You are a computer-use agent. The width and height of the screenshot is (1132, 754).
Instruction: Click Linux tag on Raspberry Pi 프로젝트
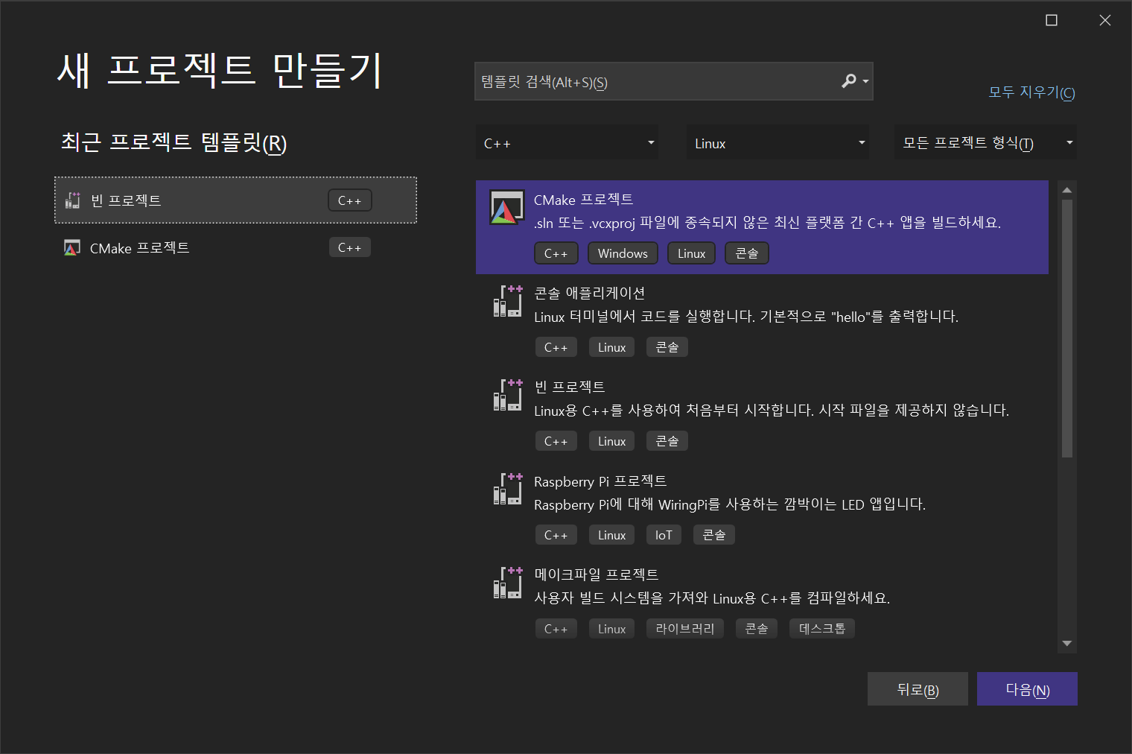click(x=611, y=535)
